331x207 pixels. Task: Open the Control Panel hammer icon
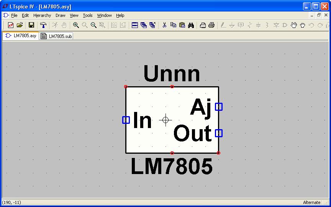pyautogui.click(x=43, y=25)
